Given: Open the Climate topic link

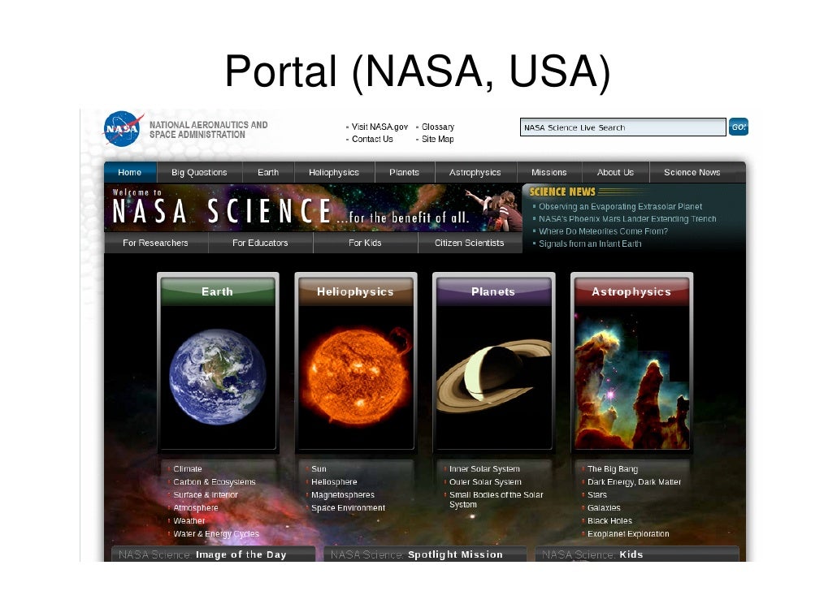Looking at the screenshot, I should 188,469.
